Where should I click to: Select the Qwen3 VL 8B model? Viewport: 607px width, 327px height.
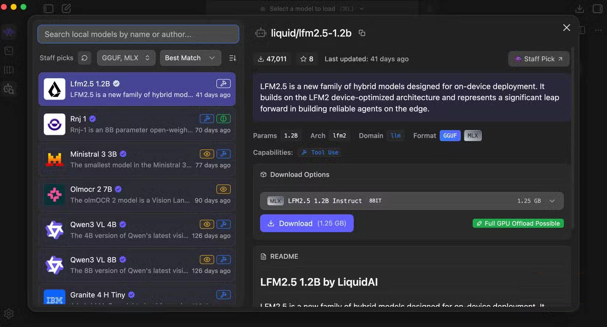pos(137,265)
